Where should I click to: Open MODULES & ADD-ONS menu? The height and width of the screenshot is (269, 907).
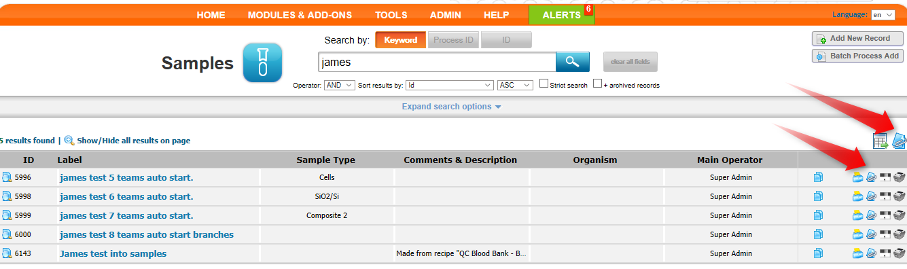pos(300,15)
